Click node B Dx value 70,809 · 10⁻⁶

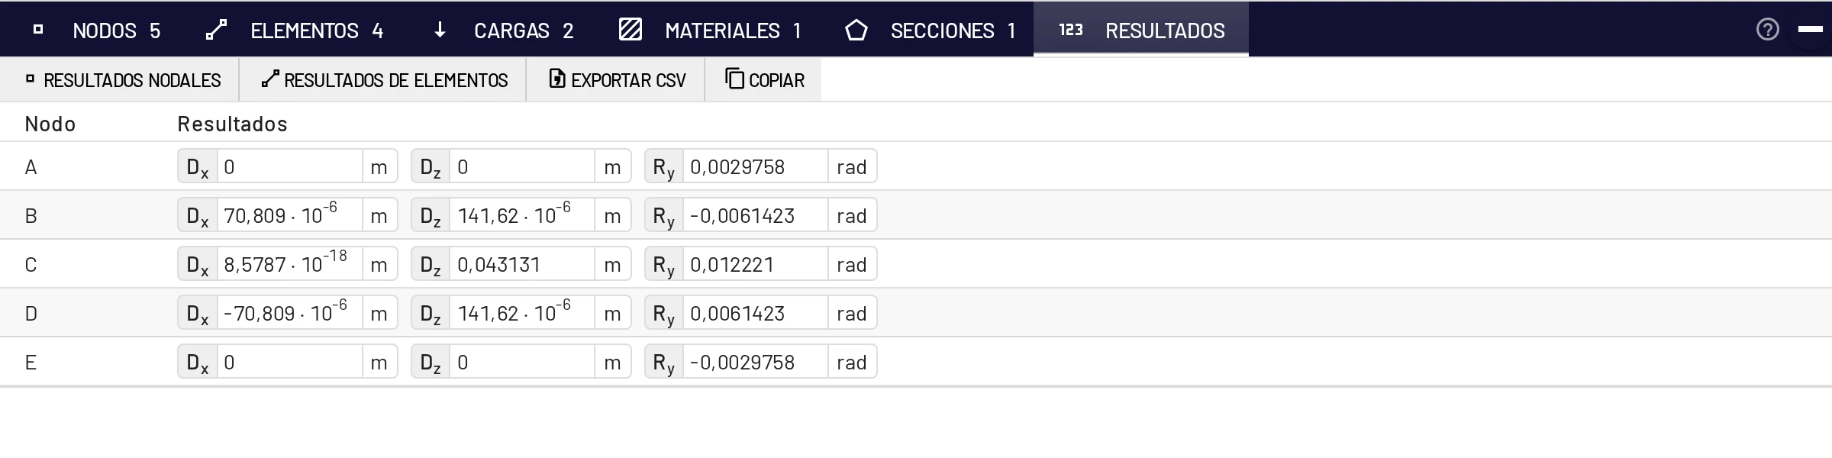[x=290, y=215]
